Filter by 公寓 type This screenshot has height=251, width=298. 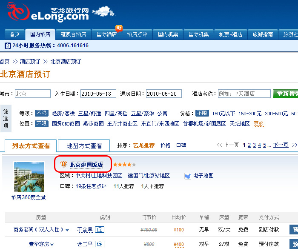click(x=163, y=114)
